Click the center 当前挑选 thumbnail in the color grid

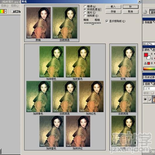pyautogui.click(x=65, y=97)
